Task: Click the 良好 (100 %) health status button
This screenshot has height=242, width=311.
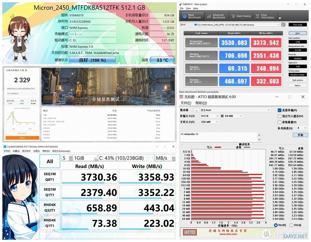Action: tap(92, 60)
